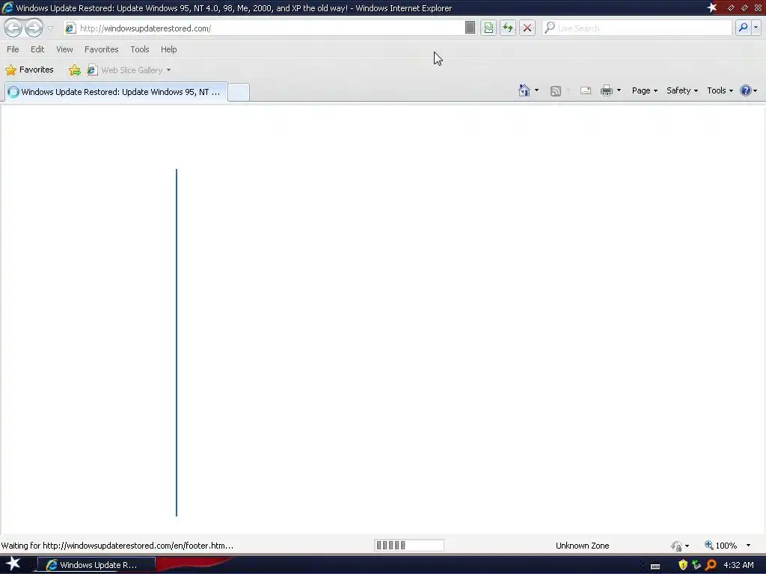Add page to Favorites bar star-arrow icon
The image size is (766, 574).
pos(75,70)
